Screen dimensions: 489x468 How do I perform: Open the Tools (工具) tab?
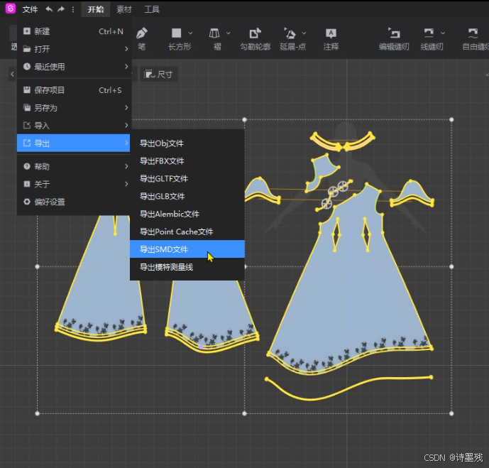click(152, 9)
